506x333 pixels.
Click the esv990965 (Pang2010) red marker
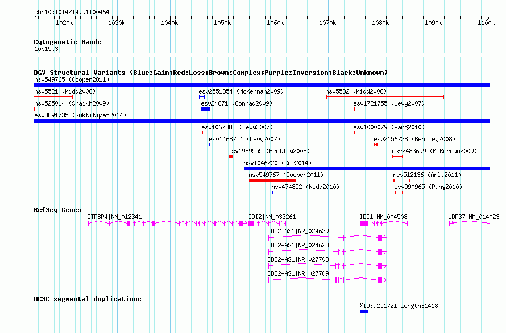(x=399, y=192)
